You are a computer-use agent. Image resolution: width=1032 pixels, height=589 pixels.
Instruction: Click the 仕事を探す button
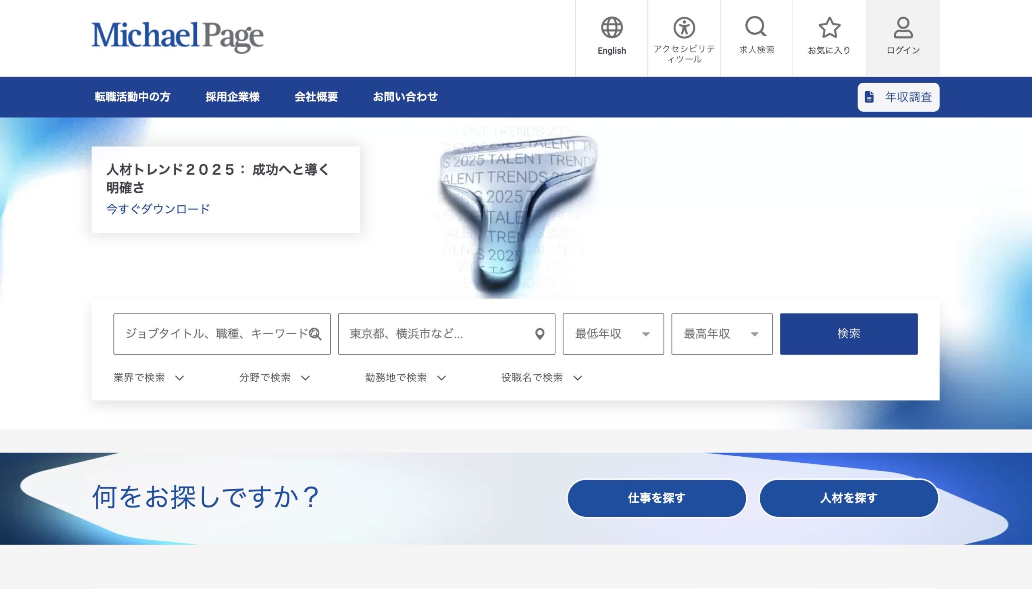pos(656,498)
